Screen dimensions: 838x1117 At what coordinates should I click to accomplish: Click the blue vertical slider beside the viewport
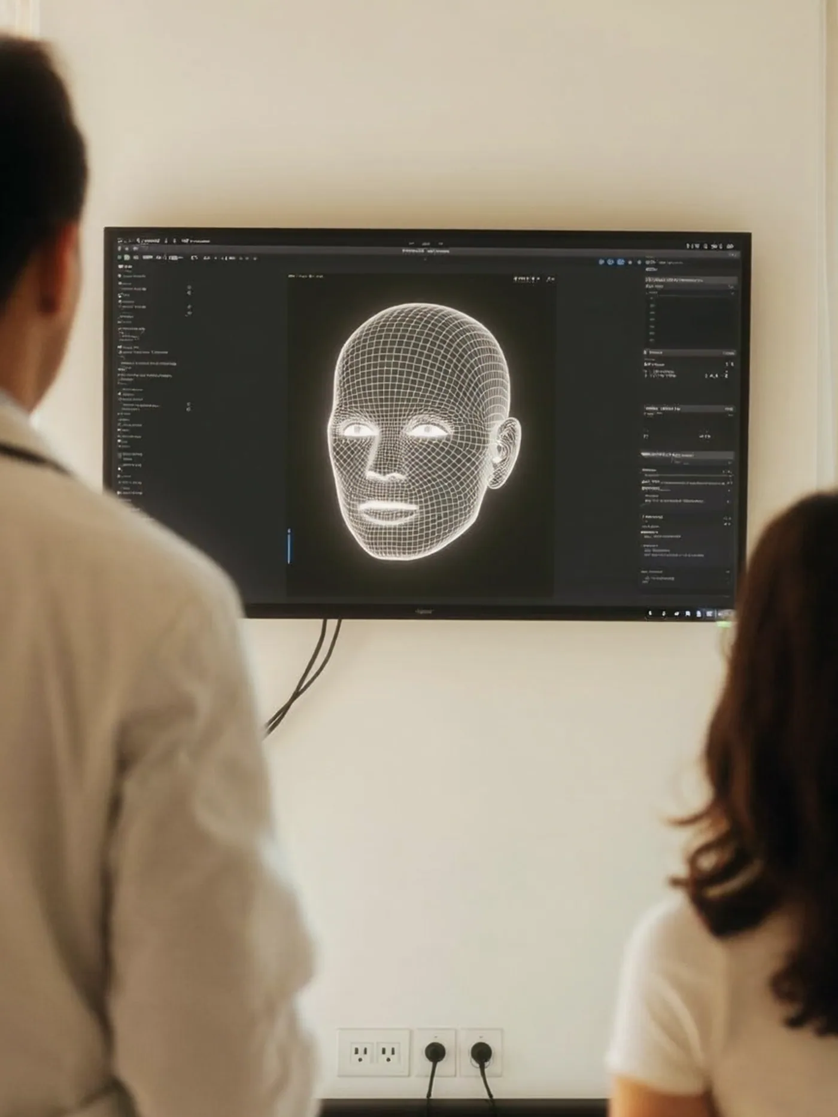tap(289, 546)
